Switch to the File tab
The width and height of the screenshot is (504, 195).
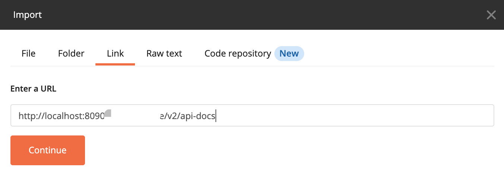click(28, 53)
